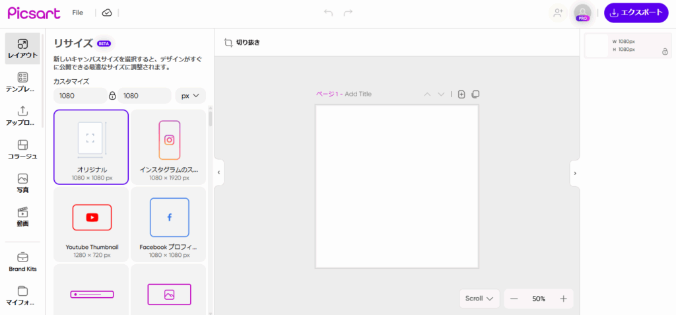Viewport: 676px width, 315px height.
Task: Select the Instagram story 1080 × 1920 preset
Action: (168, 147)
